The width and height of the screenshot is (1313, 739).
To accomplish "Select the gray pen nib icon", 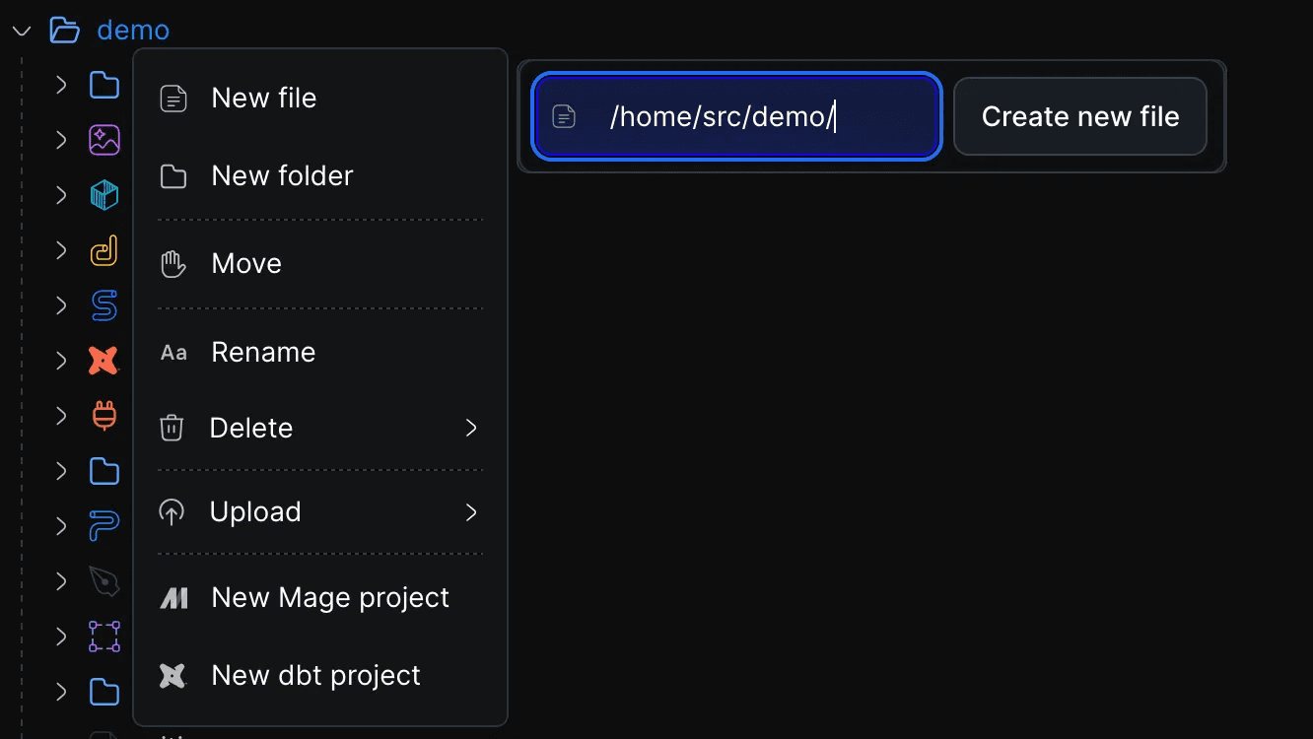I will [x=104, y=581].
